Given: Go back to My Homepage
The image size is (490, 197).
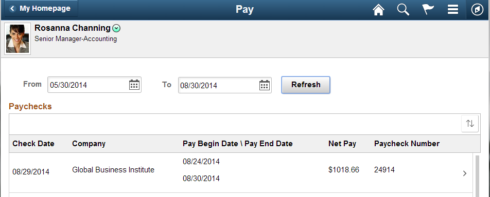Looking at the screenshot, I should click(x=41, y=8).
